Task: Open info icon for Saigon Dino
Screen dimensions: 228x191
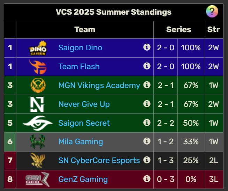Action: (x=147, y=47)
